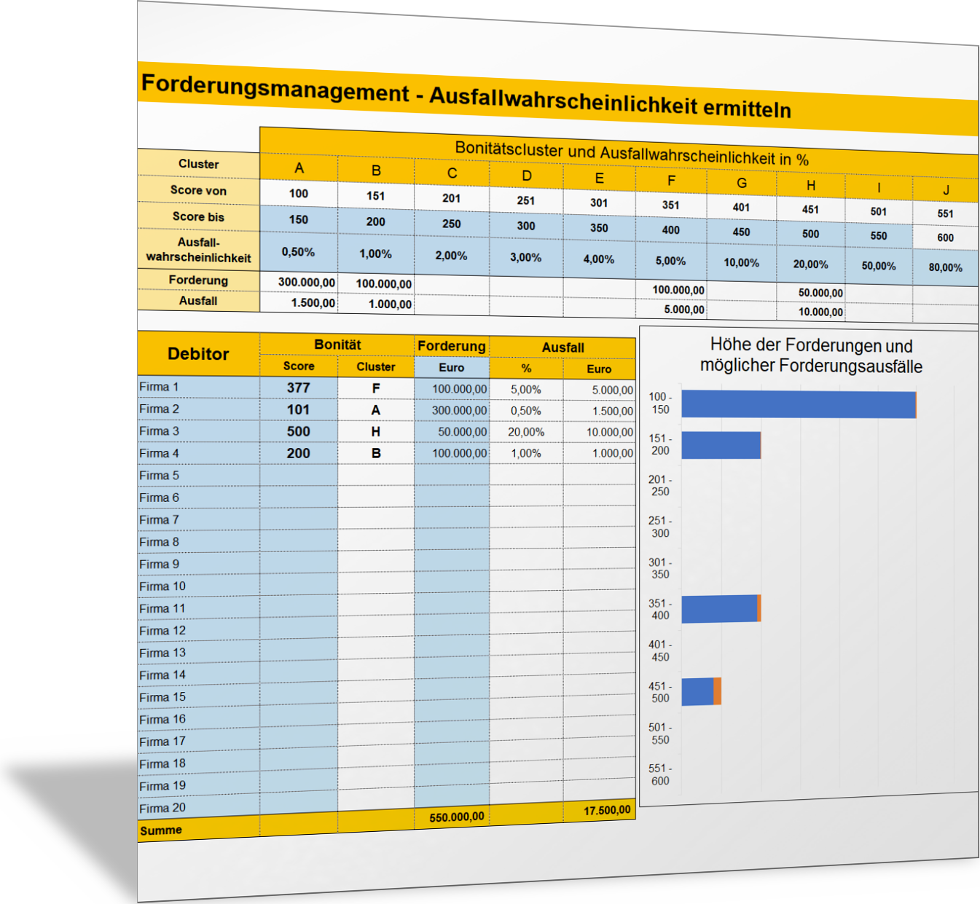The width and height of the screenshot is (980, 904).
Task: Click the Score von value 301
Action: tap(599, 203)
